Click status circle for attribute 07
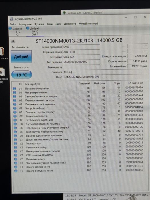 (x=15, y=104)
